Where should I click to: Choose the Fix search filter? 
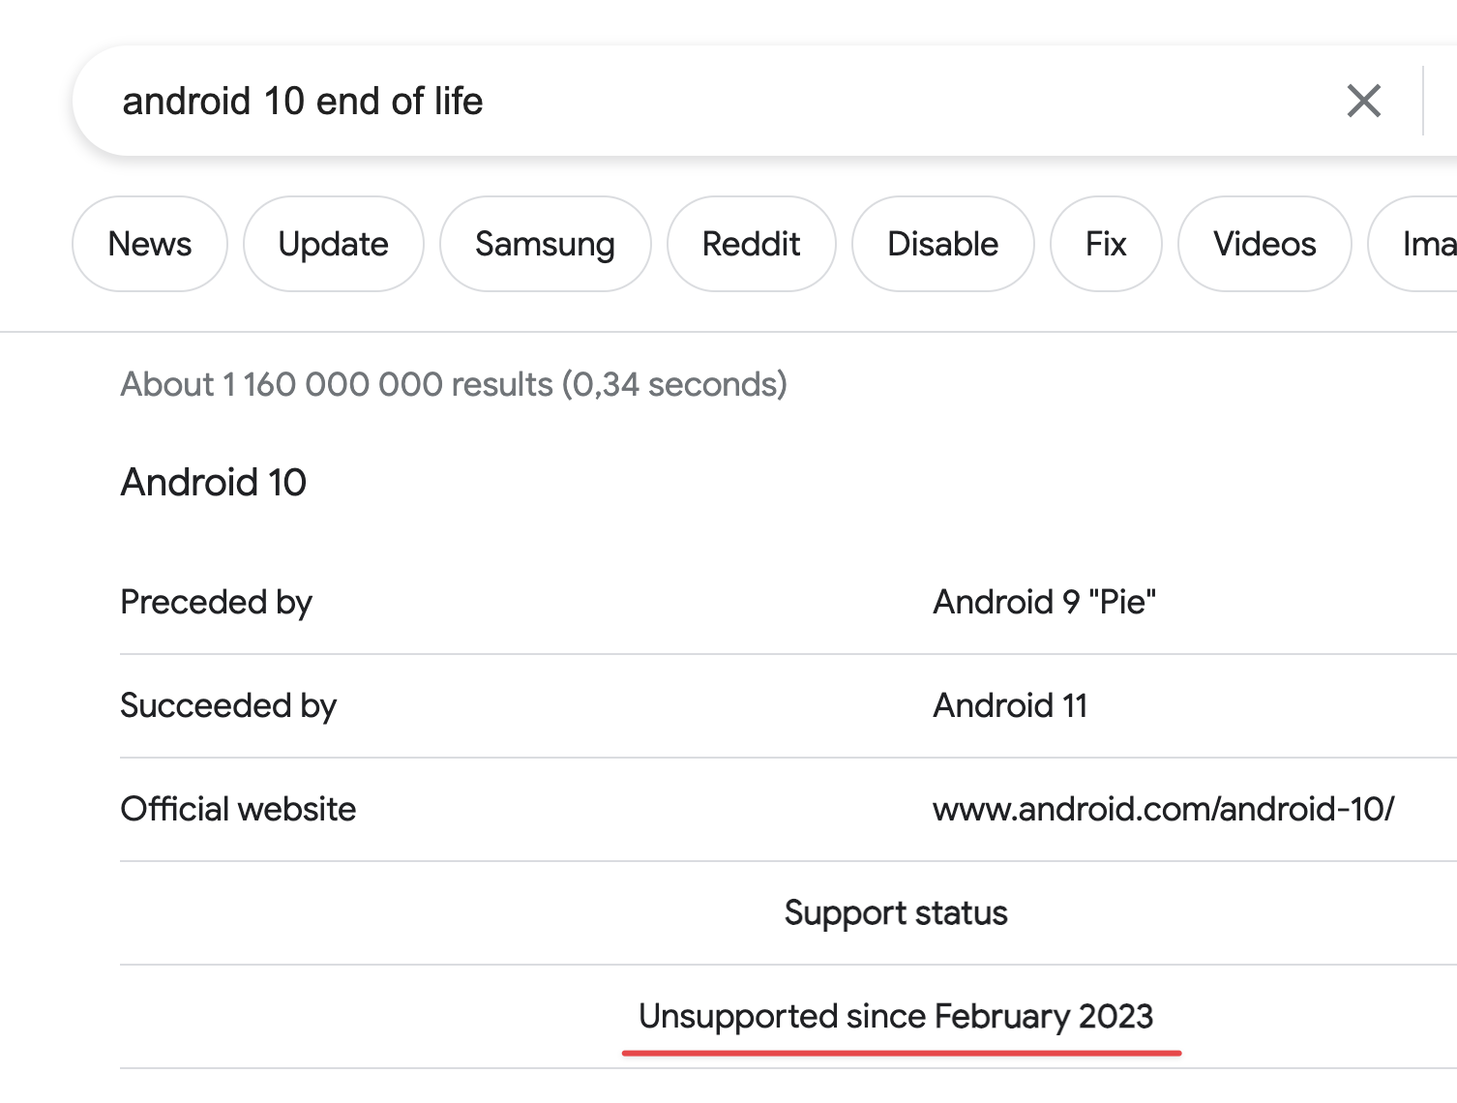pyautogui.click(x=1105, y=244)
